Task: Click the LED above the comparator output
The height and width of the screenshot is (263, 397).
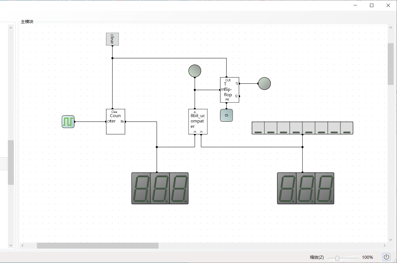Action: [x=195, y=71]
